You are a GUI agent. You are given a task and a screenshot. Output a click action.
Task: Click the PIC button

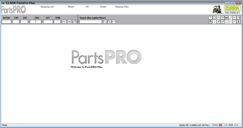point(64,22)
